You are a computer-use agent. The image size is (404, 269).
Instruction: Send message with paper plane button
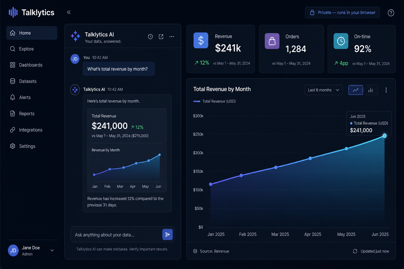pos(168,235)
